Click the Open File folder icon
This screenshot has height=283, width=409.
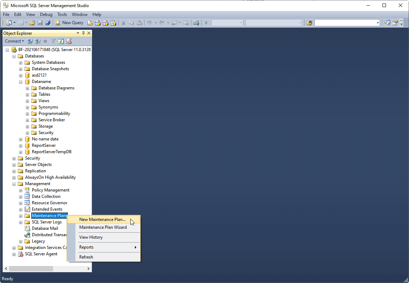click(32, 23)
